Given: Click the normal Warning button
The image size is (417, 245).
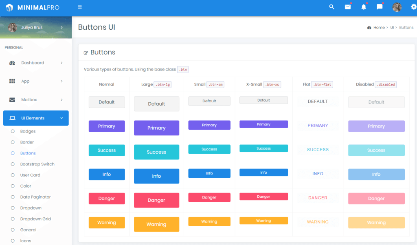Looking at the screenshot, I should (107, 223).
